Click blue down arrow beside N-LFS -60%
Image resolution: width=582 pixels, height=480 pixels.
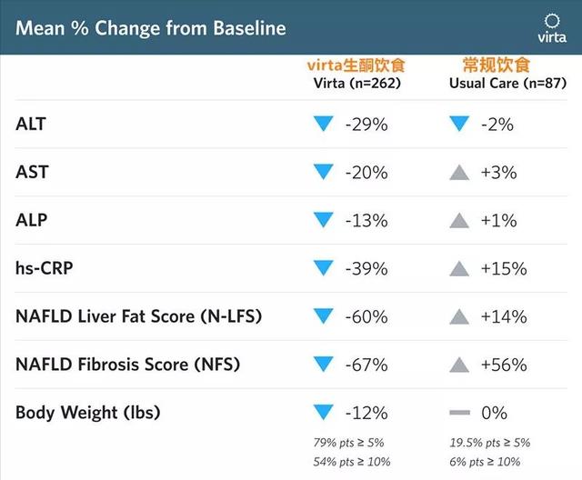323,316
